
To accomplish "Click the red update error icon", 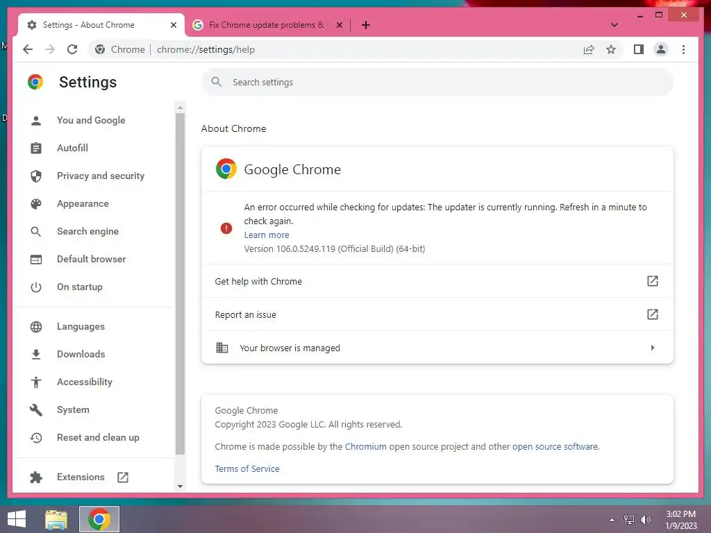I will tap(226, 228).
